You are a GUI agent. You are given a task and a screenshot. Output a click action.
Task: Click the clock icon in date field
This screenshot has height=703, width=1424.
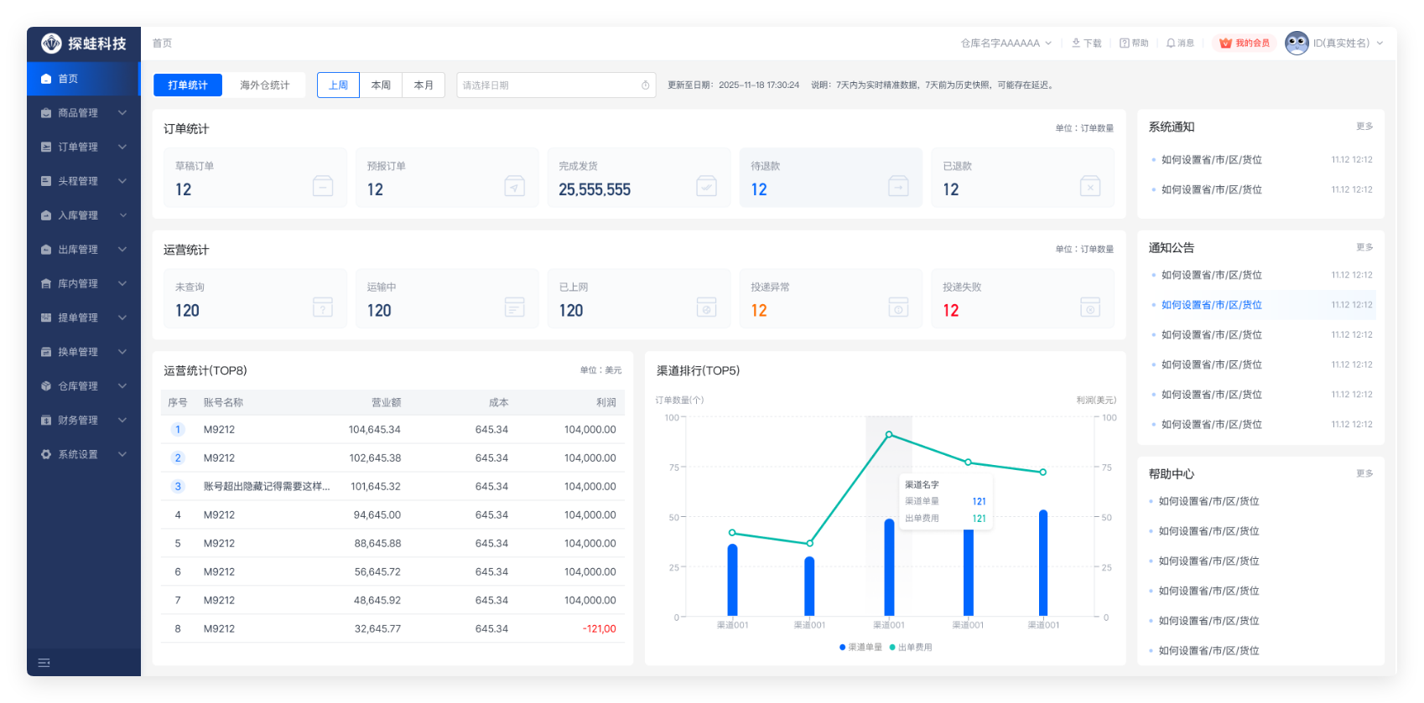[x=645, y=85]
